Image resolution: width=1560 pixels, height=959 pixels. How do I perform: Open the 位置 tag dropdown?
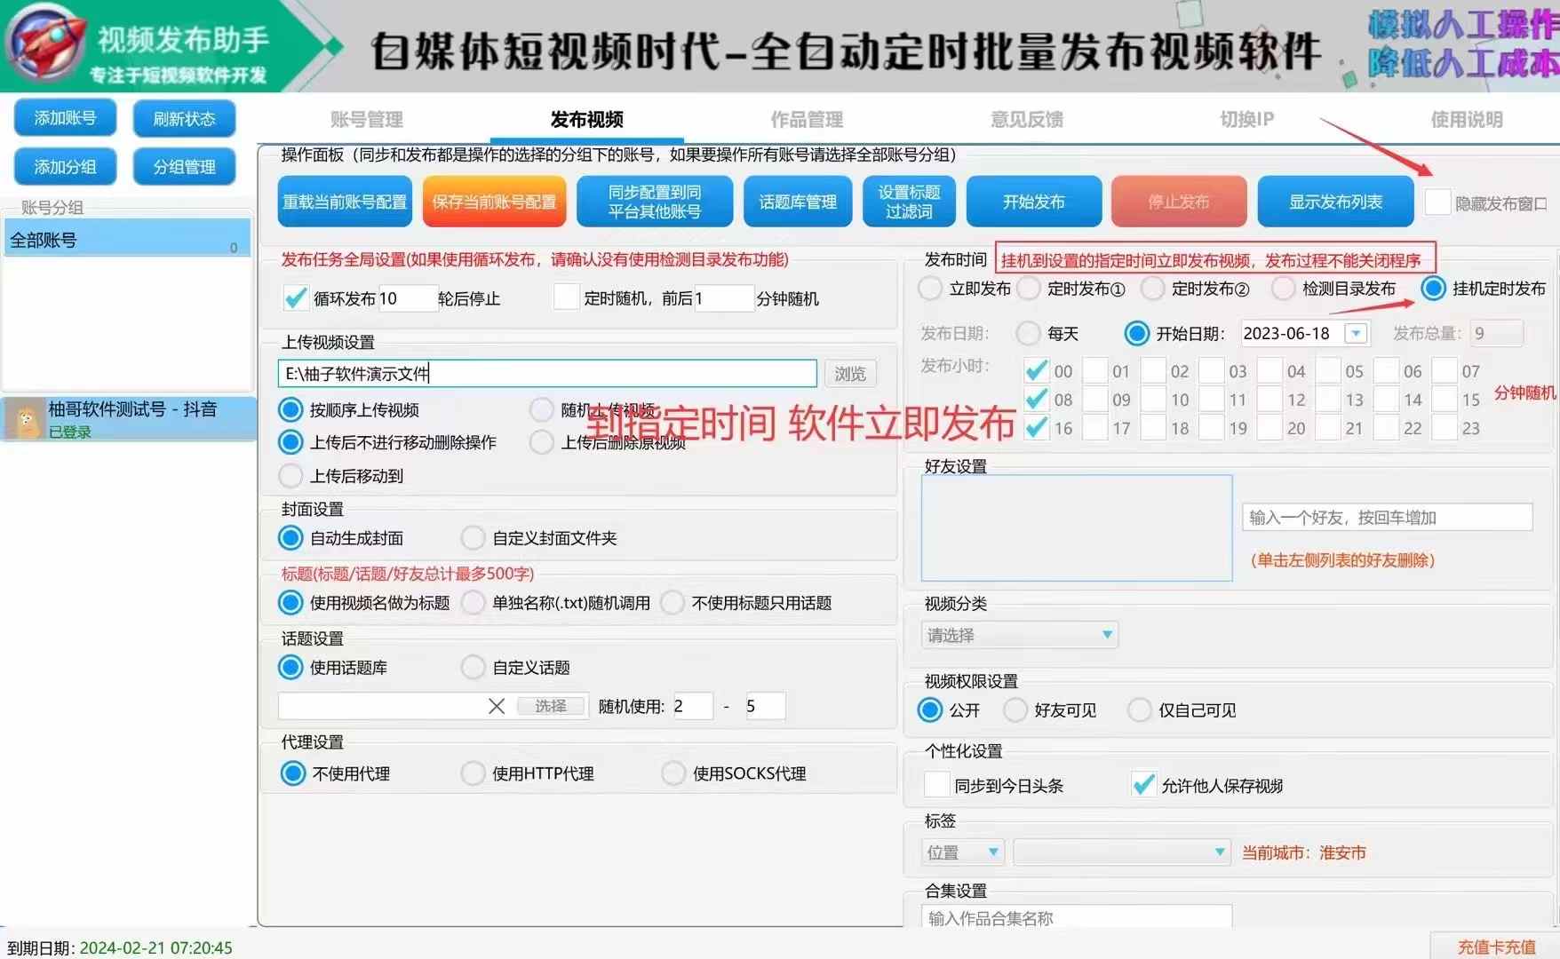point(963,852)
